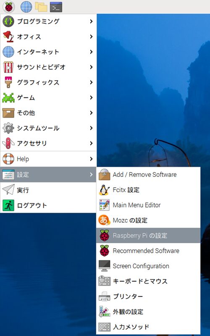The image size is (210, 336).
Task: Open 外観の設定 appearance settings
Action: point(148,312)
